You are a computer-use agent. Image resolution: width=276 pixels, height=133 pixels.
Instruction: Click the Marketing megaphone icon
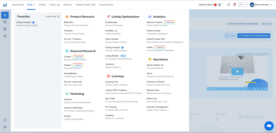pyautogui.click(x=67, y=94)
